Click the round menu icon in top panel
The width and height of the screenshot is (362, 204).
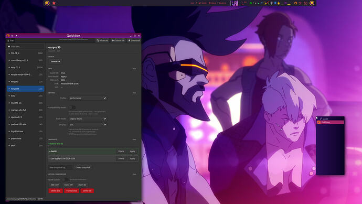click(x=47, y=3)
